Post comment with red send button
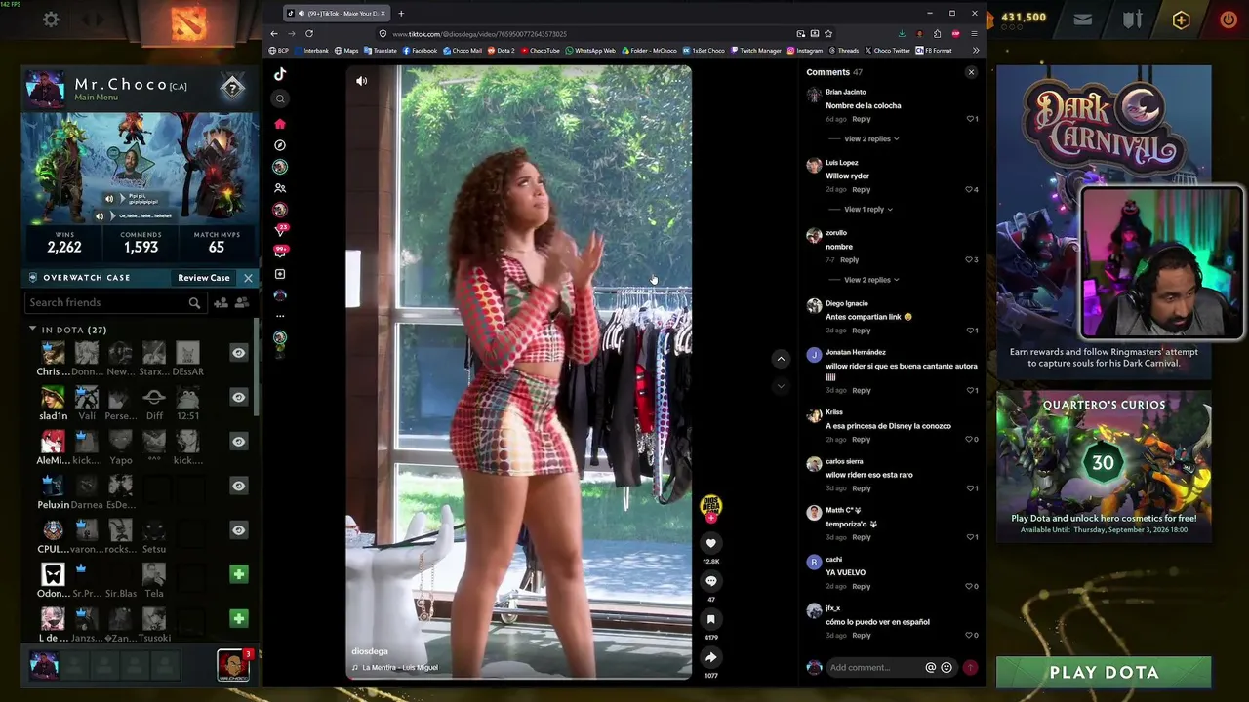 (971, 668)
